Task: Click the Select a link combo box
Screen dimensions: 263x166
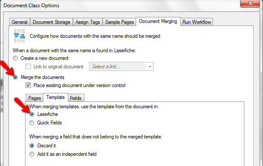Action: click(x=121, y=67)
